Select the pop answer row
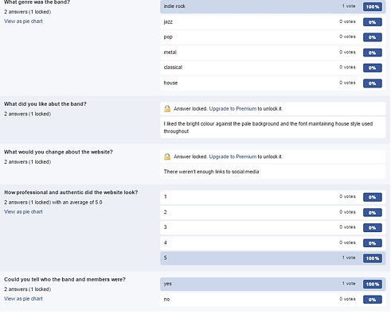The height and width of the screenshot is (314, 391). click(272, 37)
